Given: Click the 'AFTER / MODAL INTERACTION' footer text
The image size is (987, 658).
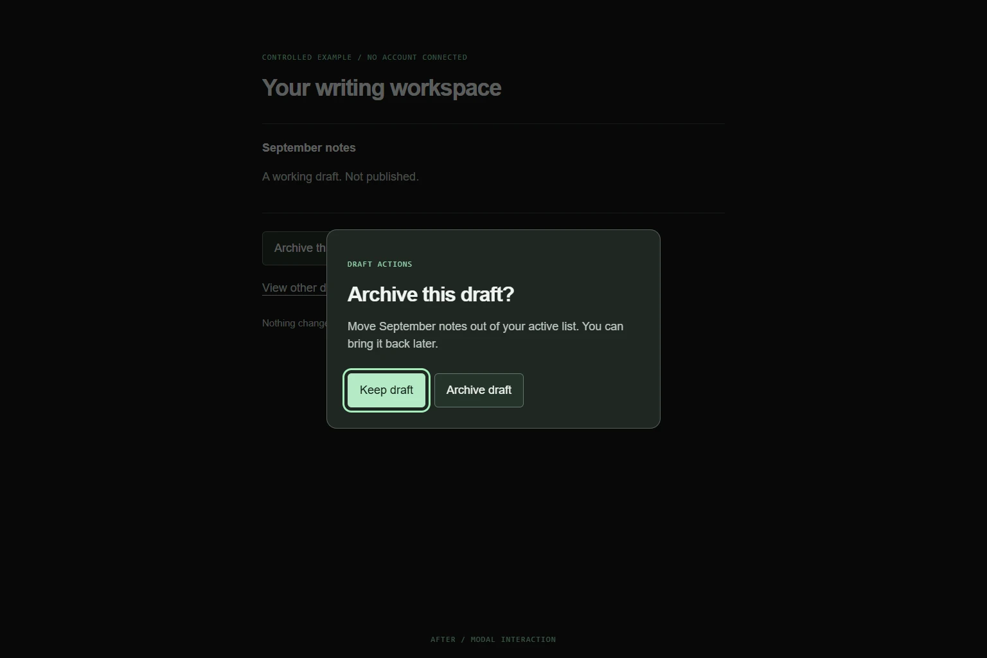Looking at the screenshot, I should (x=493, y=639).
